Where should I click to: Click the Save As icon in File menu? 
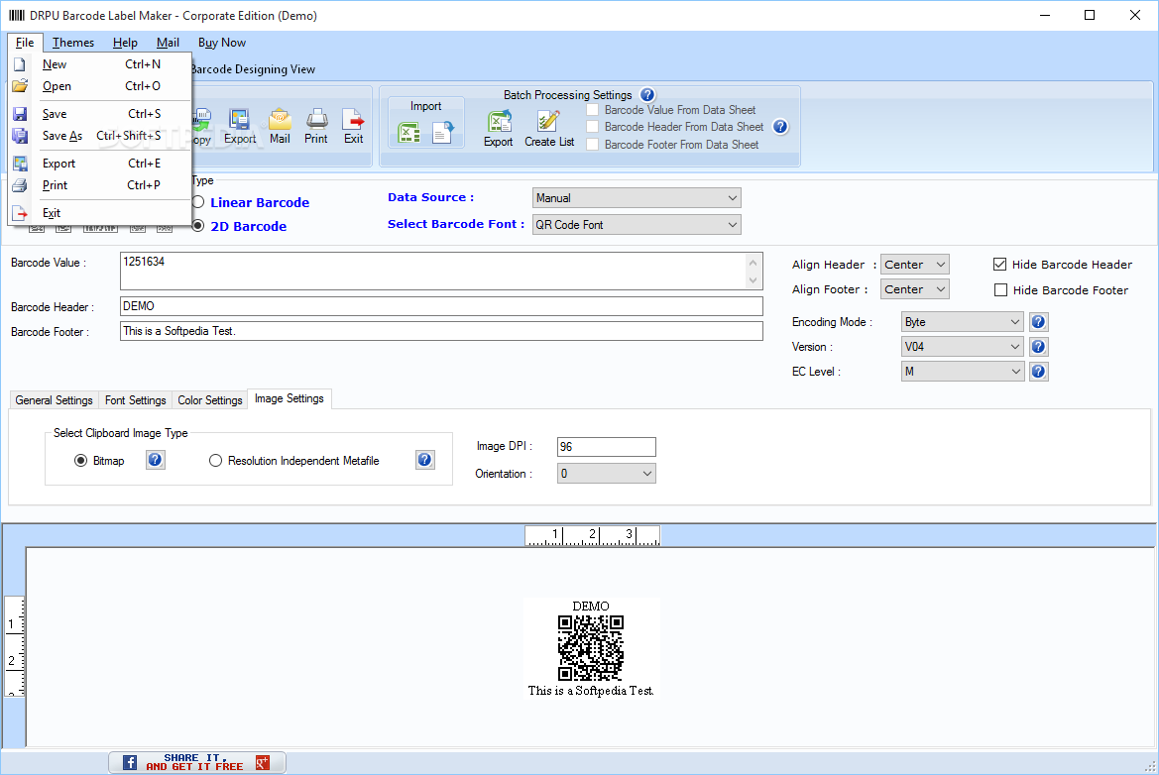coord(20,136)
